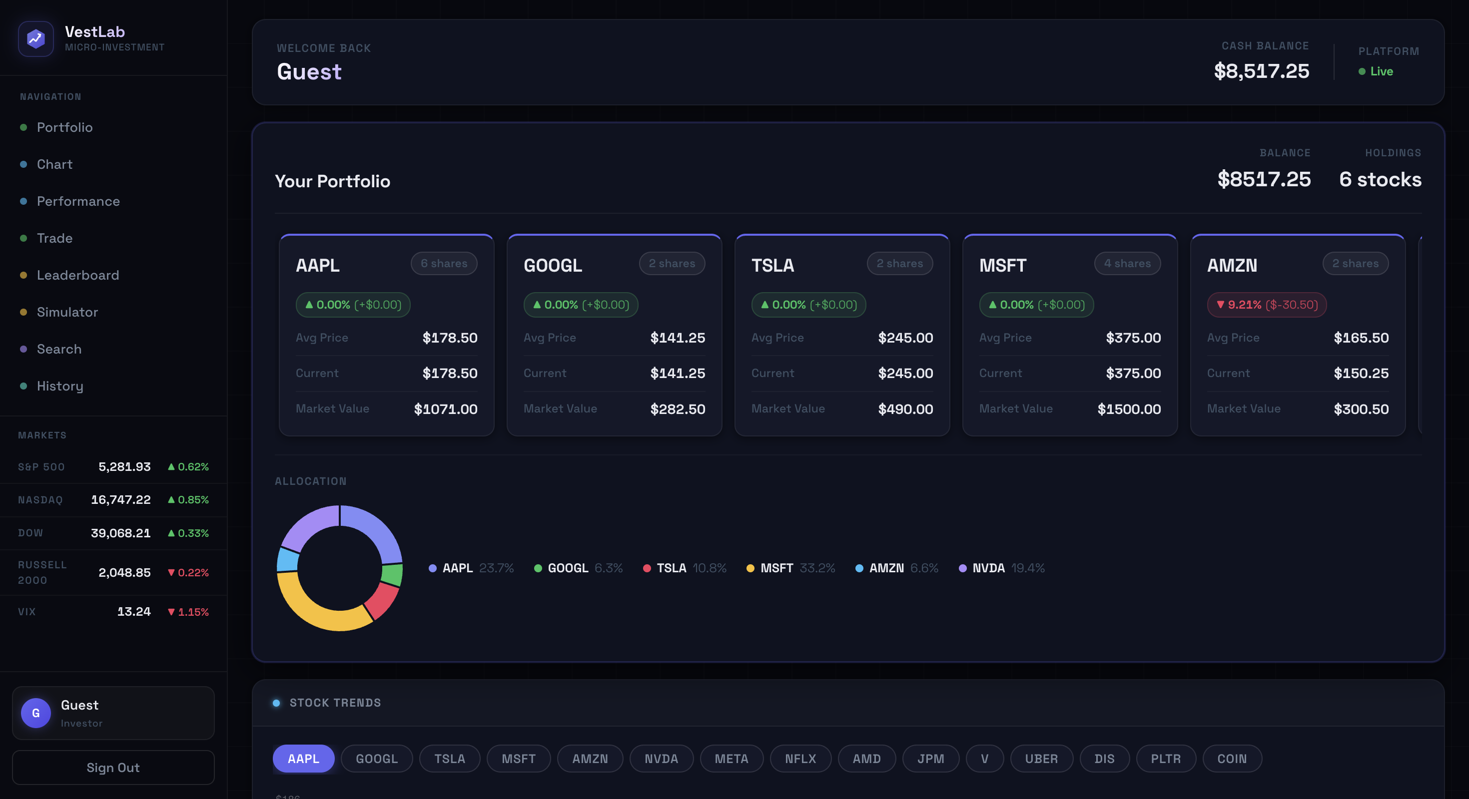Open the Trade section
Image resolution: width=1469 pixels, height=799 pixels.
113,238
